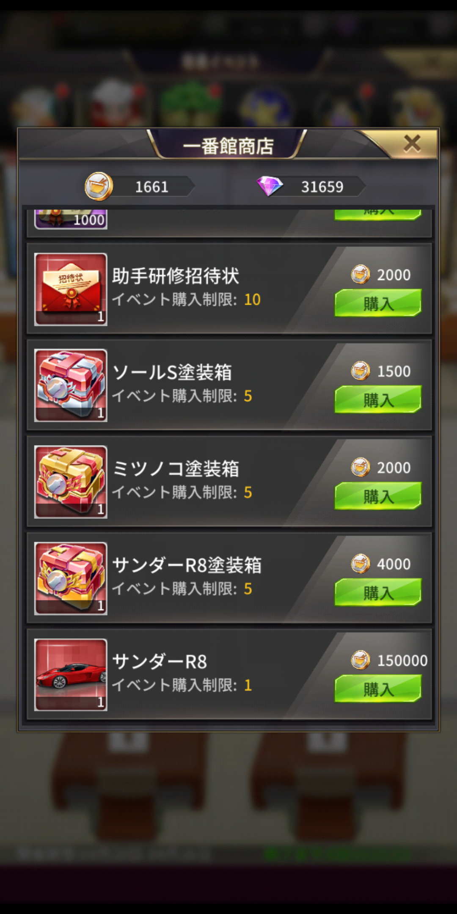Tap the bowl coin currency icon in header
Viewport: 457px width, 914px height.
[x=99, y=186]
